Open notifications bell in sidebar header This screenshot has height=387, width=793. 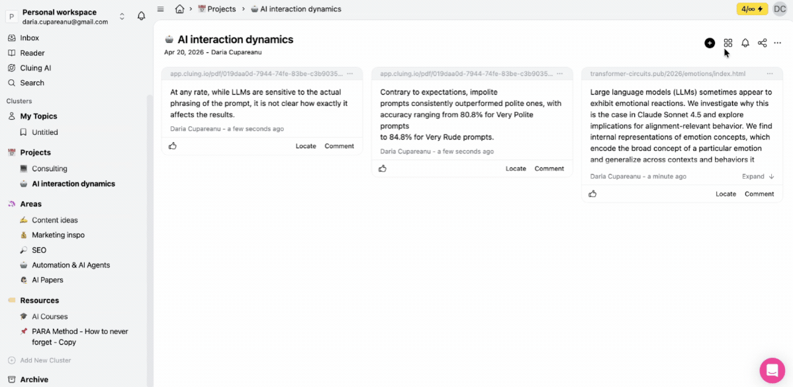[x=142, y=16]
